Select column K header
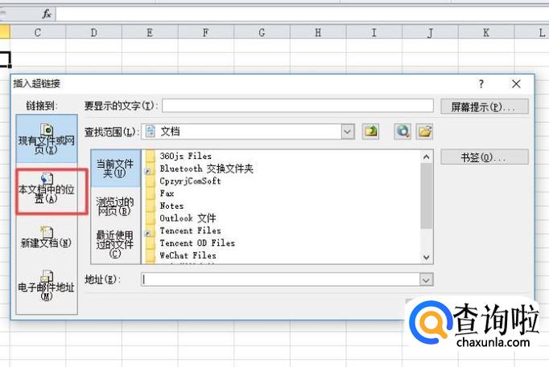 [486, 33]
